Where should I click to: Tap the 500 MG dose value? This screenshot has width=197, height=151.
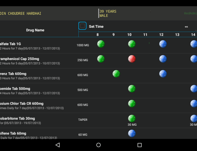coord(82,90)
